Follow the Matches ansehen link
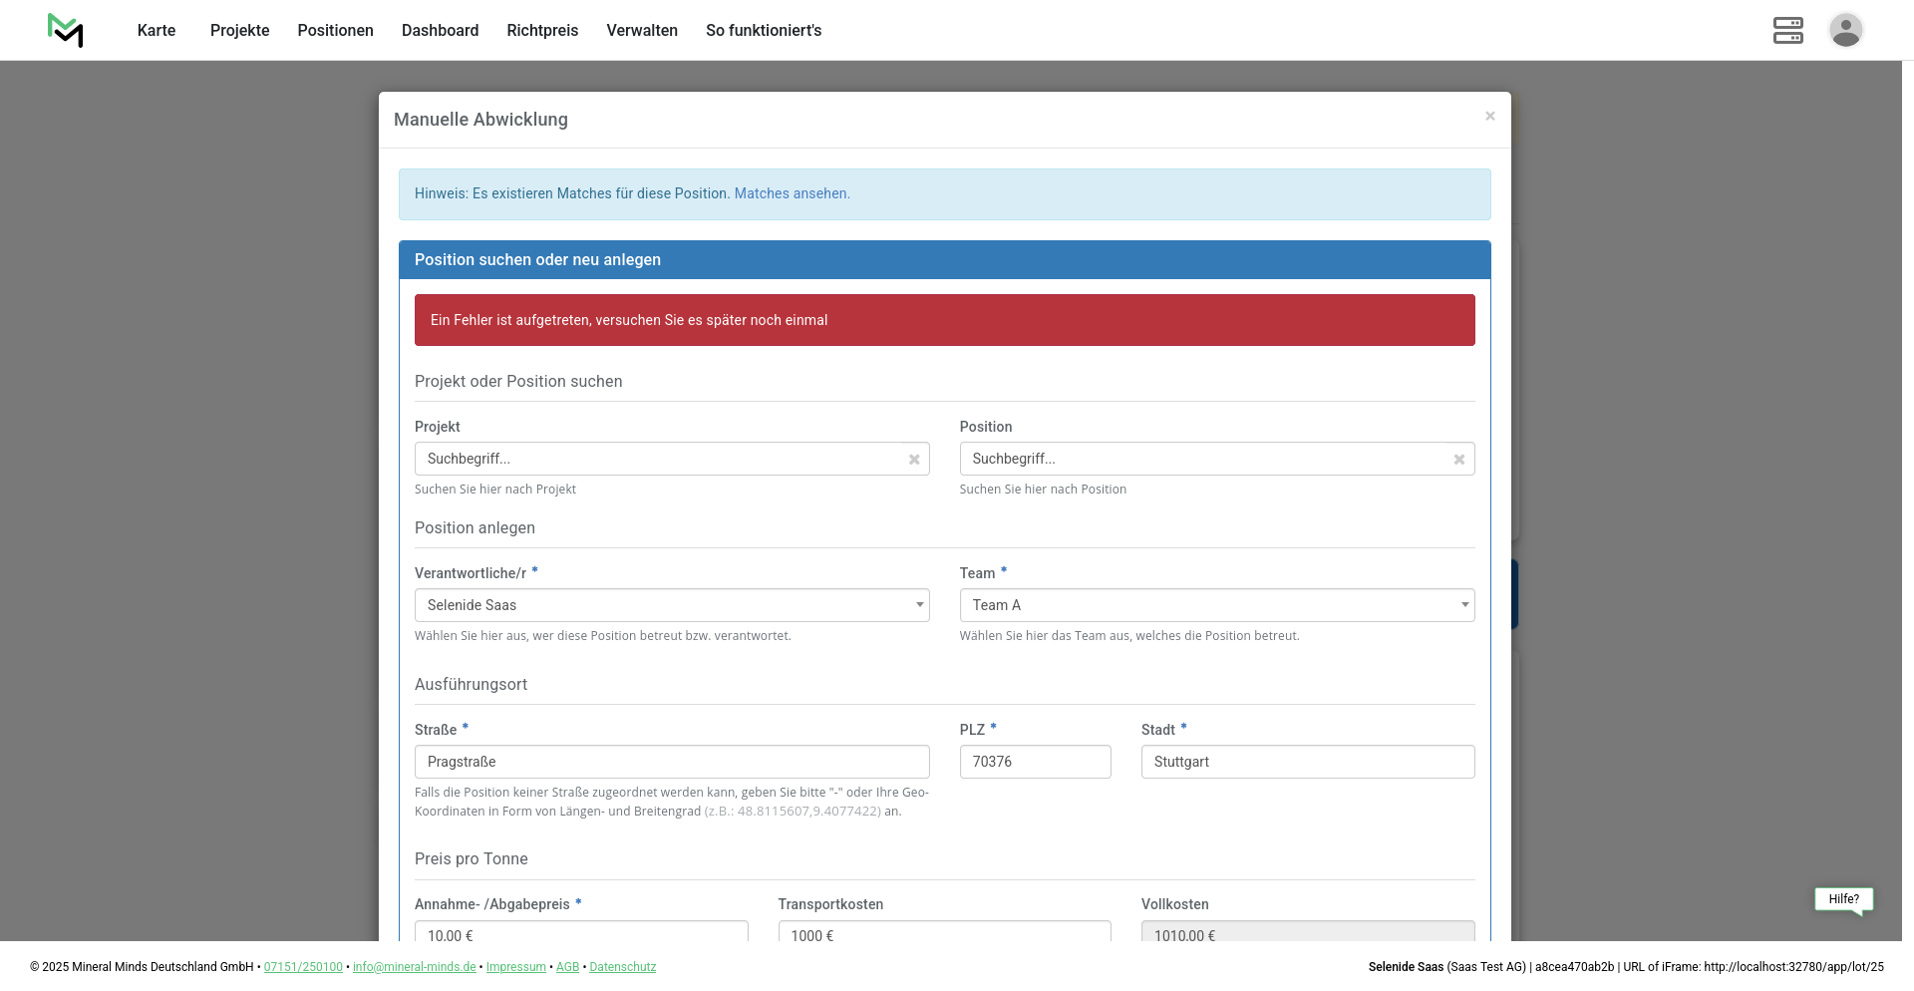 click(x=792, y=194)
